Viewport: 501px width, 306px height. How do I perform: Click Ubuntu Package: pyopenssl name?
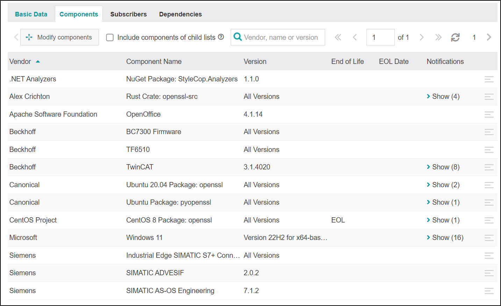169,202
